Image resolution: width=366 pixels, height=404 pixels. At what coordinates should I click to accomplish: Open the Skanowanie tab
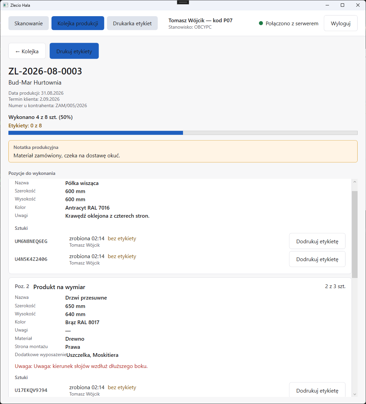(x=29, y=23)
